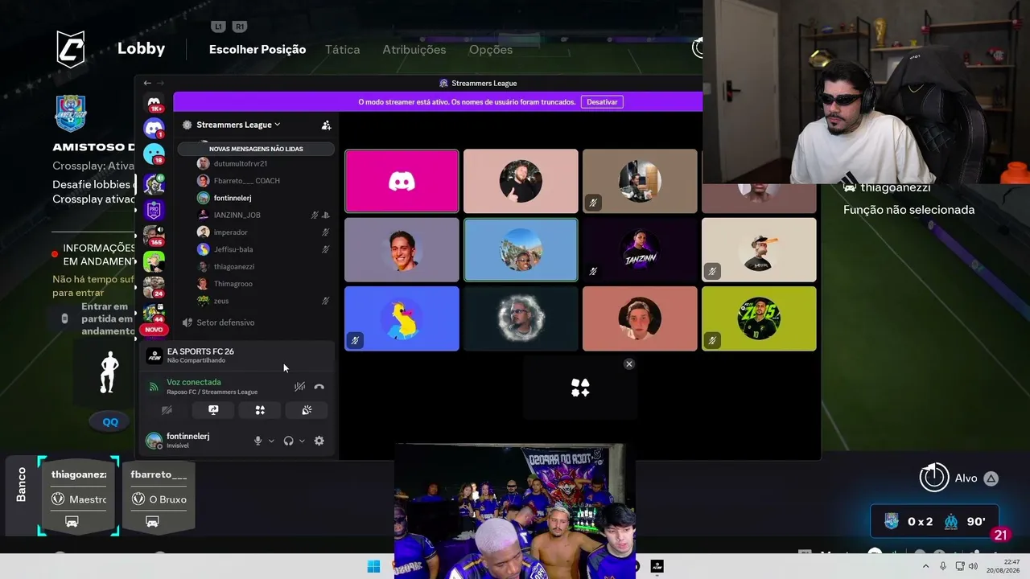Image resolution: width=1030 pixels, height=579 pixels.
Task: Click fontinnelerj user panel name
Action: pos(187,436)
